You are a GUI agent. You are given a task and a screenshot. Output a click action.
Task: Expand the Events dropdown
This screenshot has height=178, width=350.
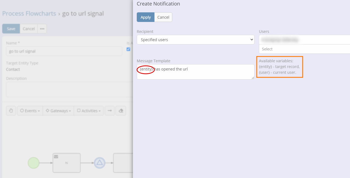tap(30, 111)
